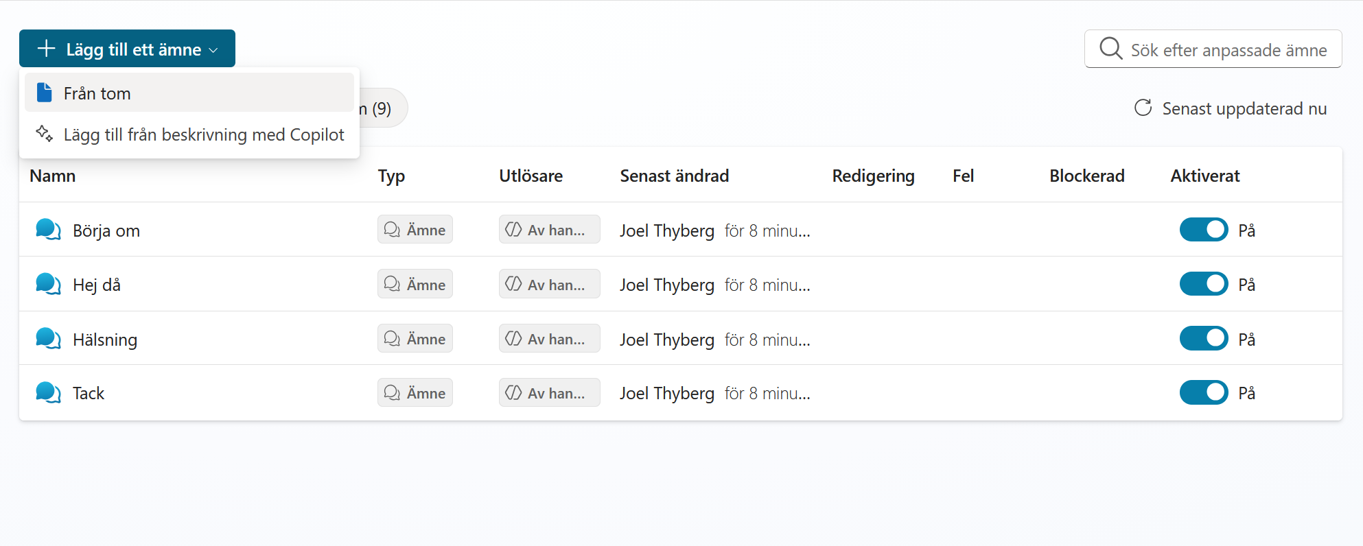Open the Hälsning topic

click(105, 340)
